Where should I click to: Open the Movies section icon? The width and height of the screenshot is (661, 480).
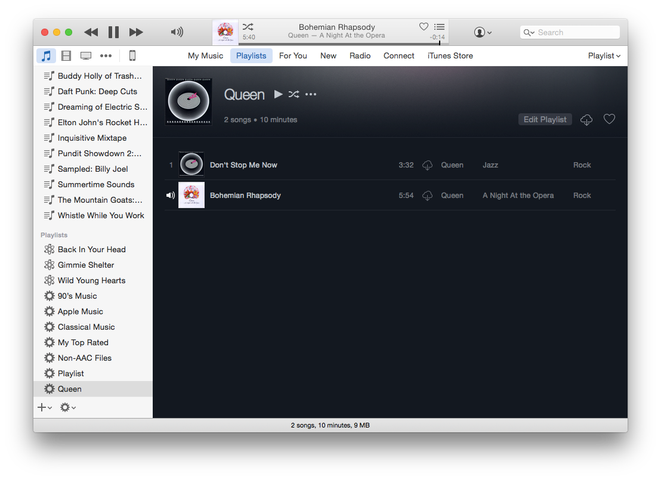[x=66, y=55]
